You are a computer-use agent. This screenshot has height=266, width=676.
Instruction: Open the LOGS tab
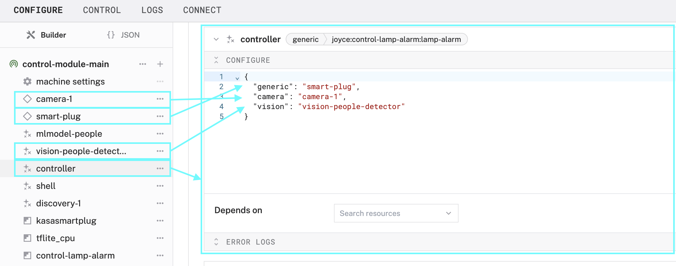pyautogui.click(x=152, y=10)
